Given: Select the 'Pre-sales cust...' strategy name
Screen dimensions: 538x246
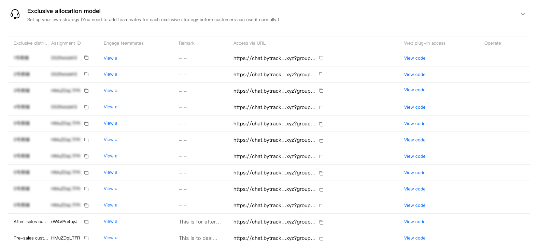Looking at the screenshot, I should tap(31, 238).
